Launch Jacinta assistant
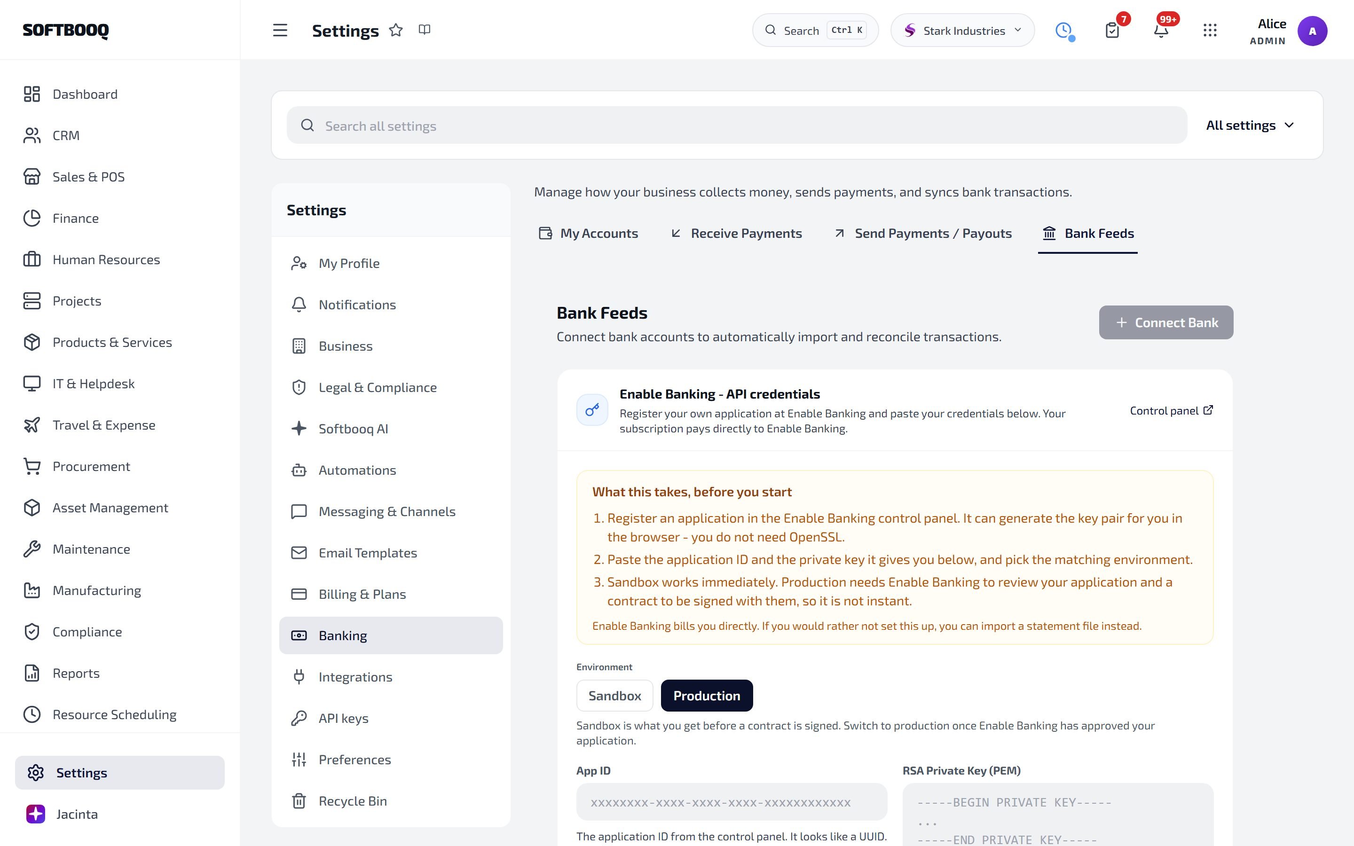The image size is (1354, 846). click(120, 814)
